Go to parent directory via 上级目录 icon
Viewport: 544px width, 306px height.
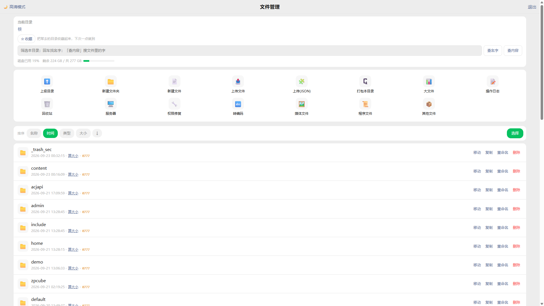pyautogui.click(x=47, y=82)
